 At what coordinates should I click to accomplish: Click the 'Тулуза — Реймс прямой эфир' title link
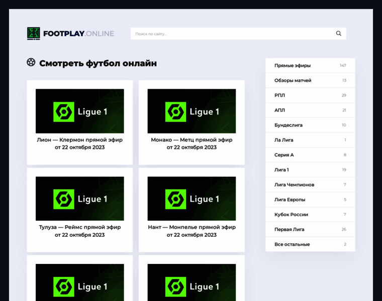click(79, 231)
